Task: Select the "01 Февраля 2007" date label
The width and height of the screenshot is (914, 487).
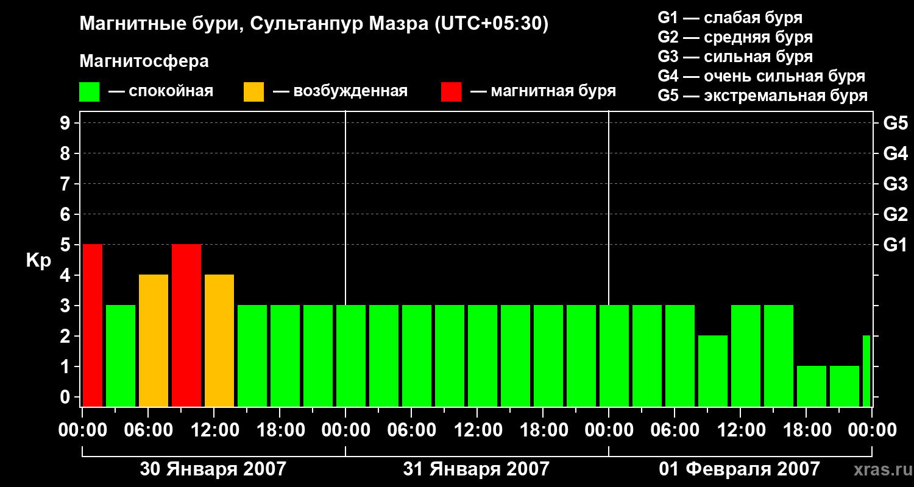Action: pyautogui.click(x=739, y=469)
